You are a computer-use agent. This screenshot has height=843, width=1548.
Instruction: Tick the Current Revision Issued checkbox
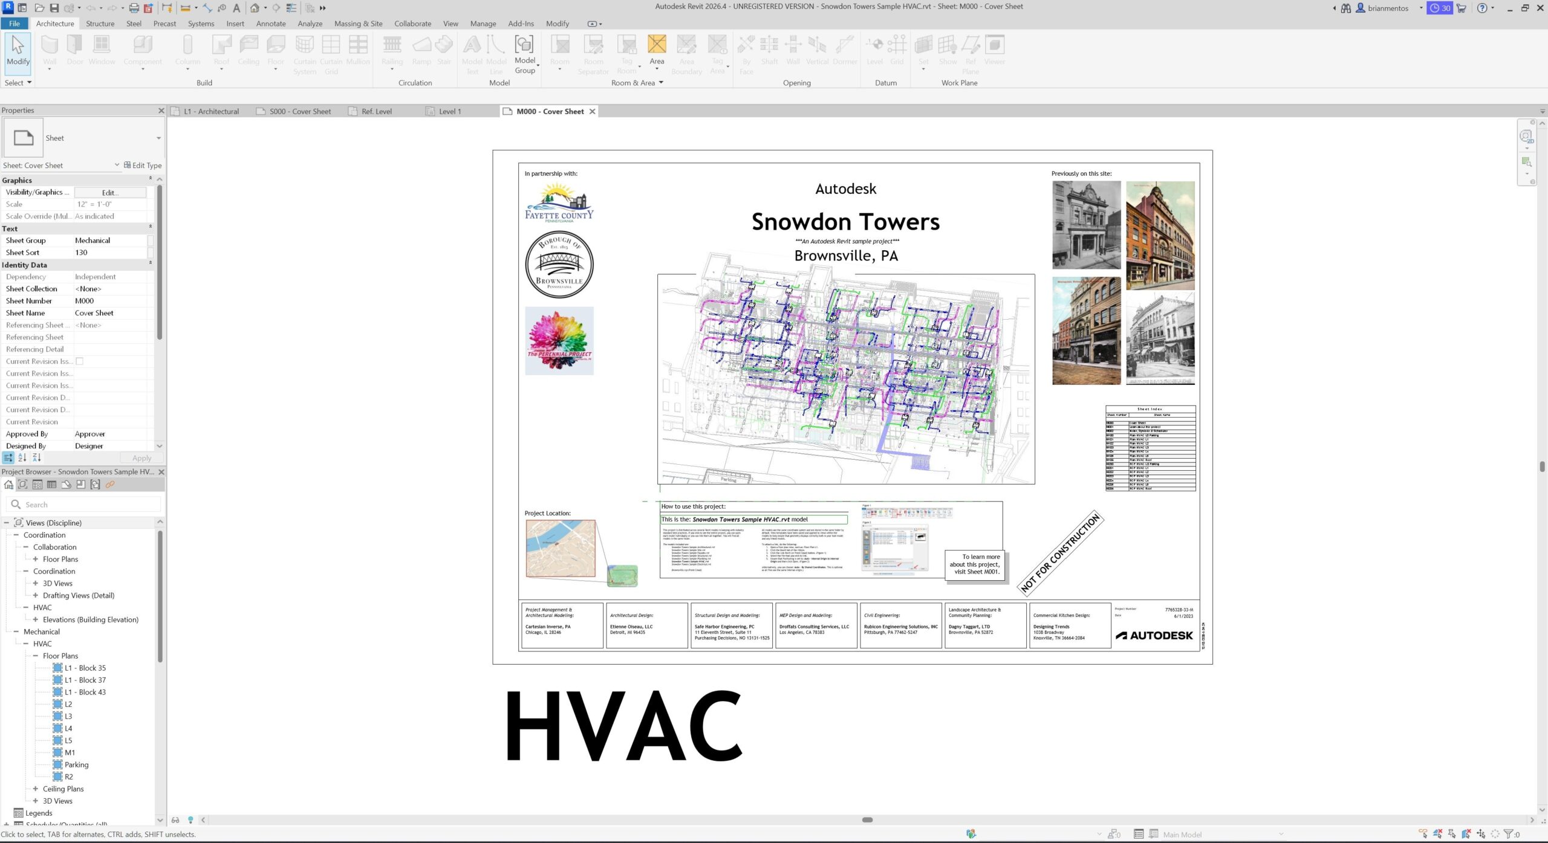79,361
